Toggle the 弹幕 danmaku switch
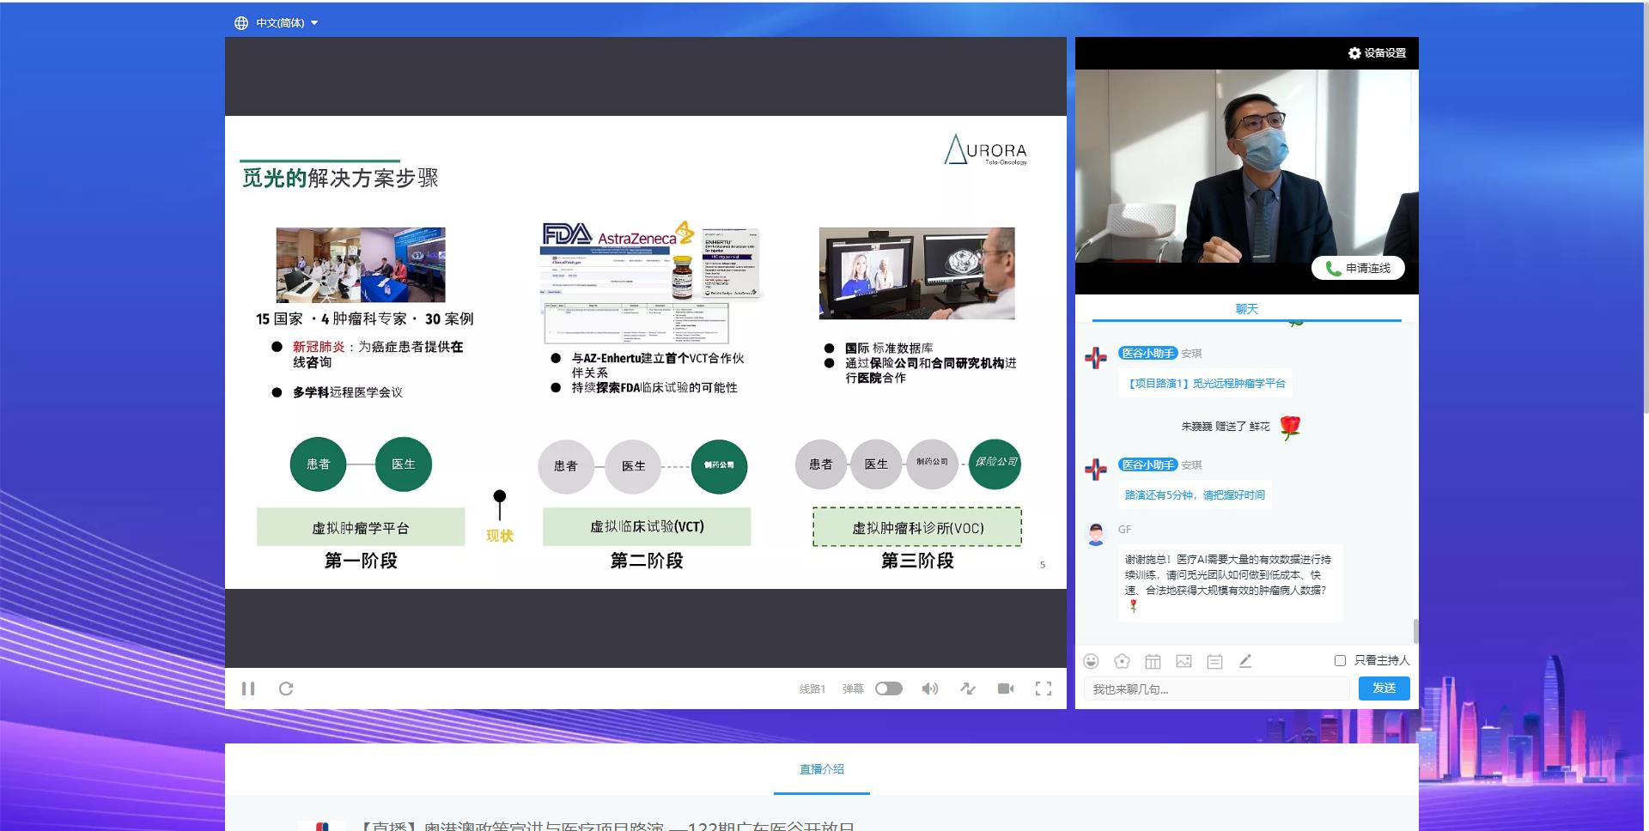Viewport: 1649px width, 831px height. coord(889,688)
